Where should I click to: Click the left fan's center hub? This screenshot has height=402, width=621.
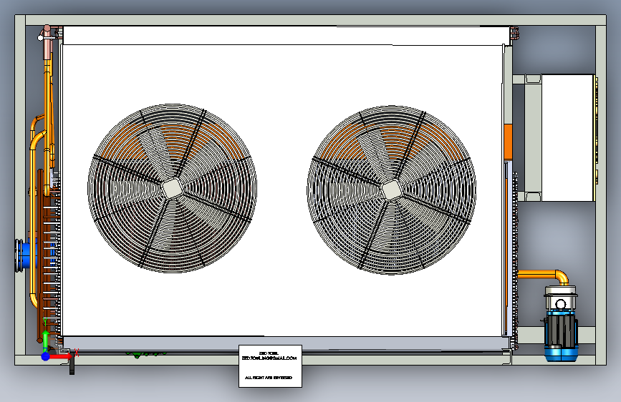click(173, 188)
